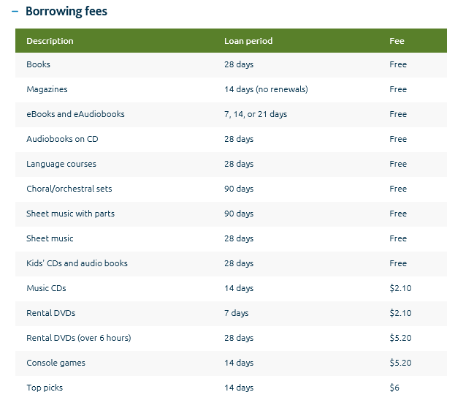
Task: Click Kids' CDs and audio books
Action: click(77, 263)
